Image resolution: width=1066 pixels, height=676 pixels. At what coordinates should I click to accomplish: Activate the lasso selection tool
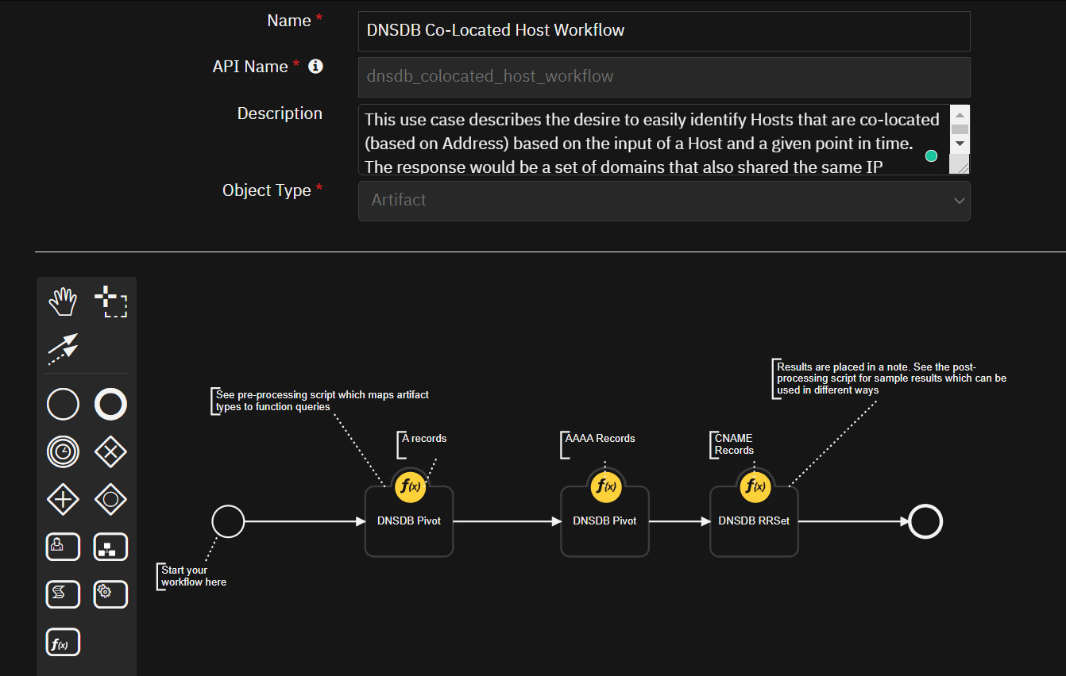110,302
